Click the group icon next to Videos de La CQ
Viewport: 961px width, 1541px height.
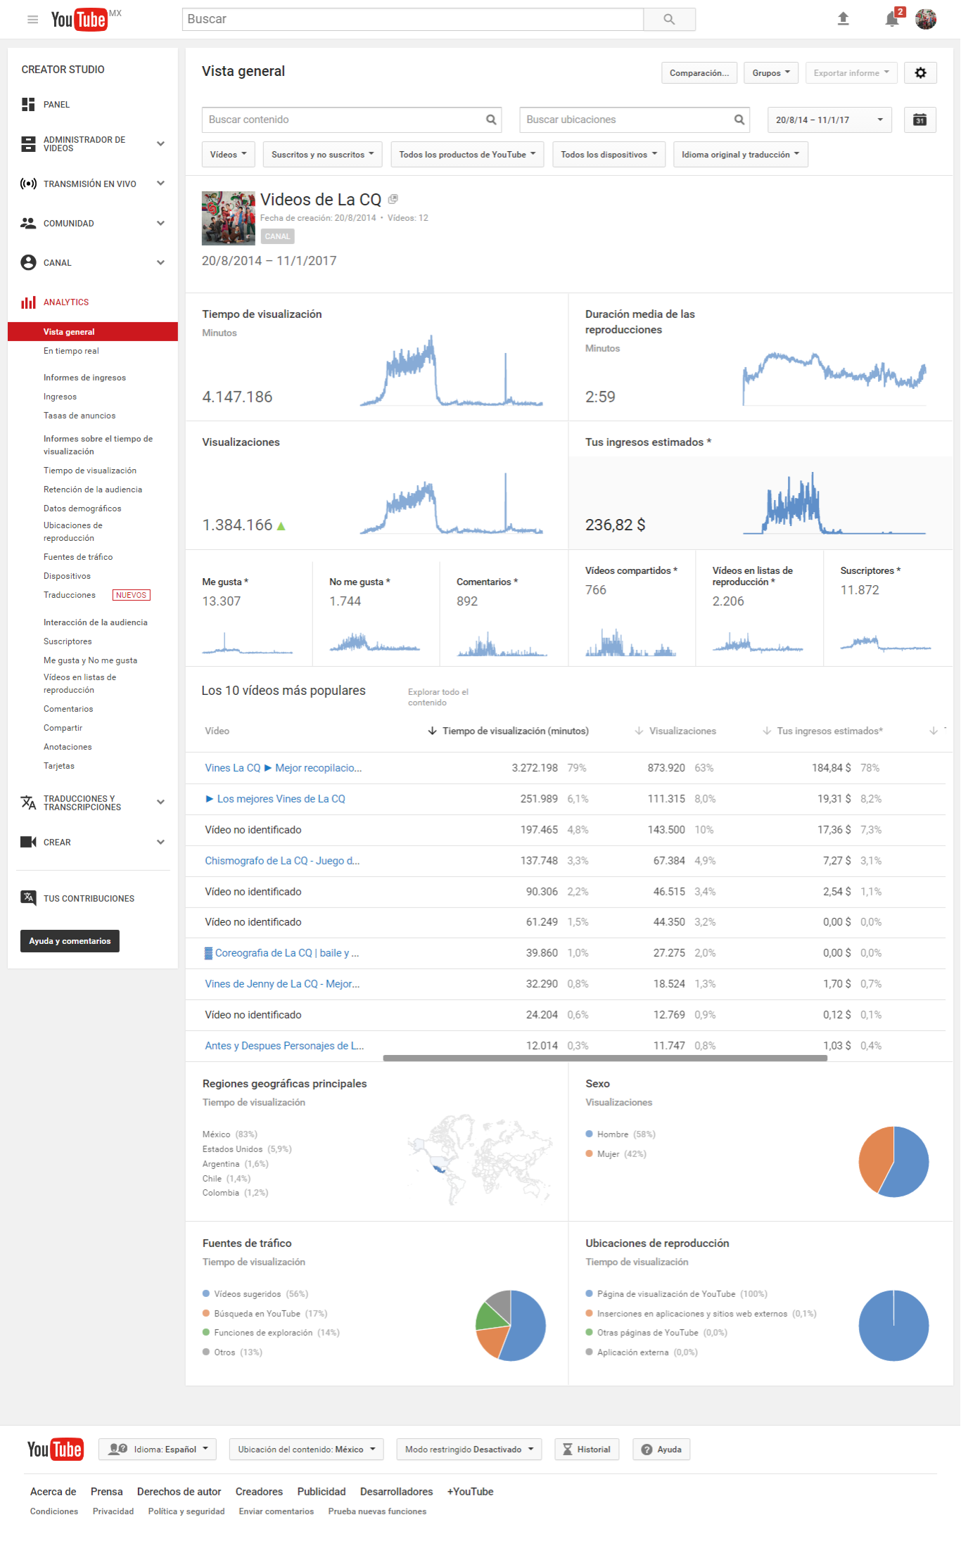(x=393, y=200)
